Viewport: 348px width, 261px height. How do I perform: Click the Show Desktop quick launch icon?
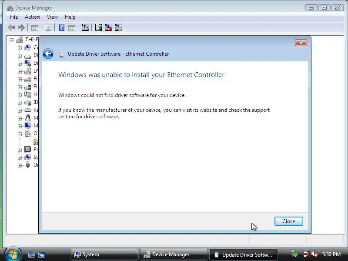tap(31, 254)
